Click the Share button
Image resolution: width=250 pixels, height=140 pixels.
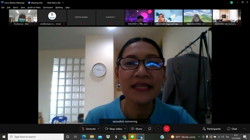coord(136,129)
